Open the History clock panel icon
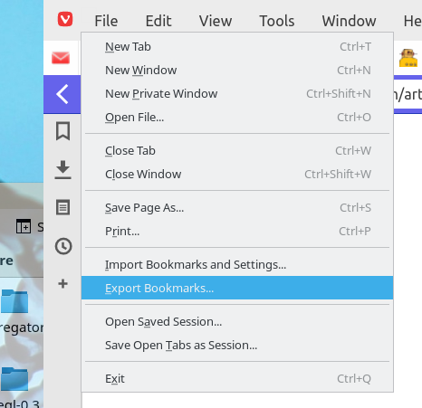Viewport: 422px width, 408px height. 63,246
